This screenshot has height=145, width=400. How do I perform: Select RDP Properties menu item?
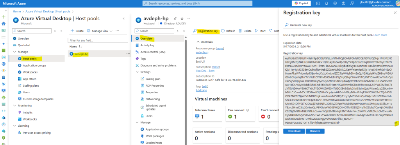[155, 86]
